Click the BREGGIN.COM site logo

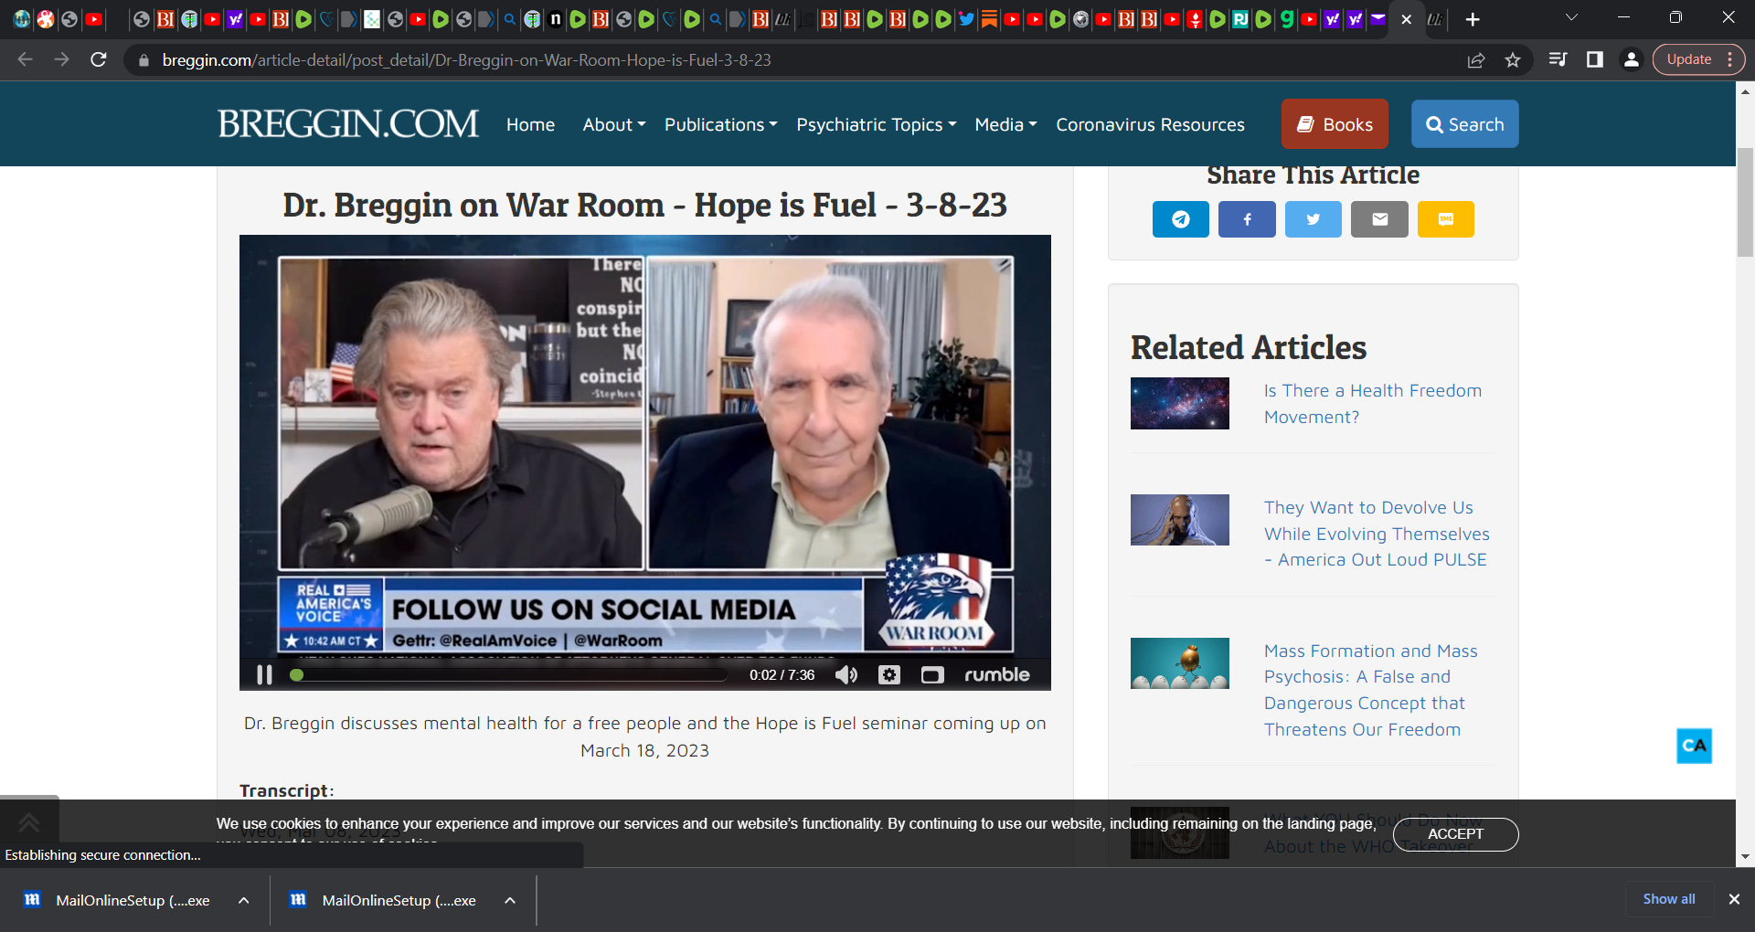point(348,123)
